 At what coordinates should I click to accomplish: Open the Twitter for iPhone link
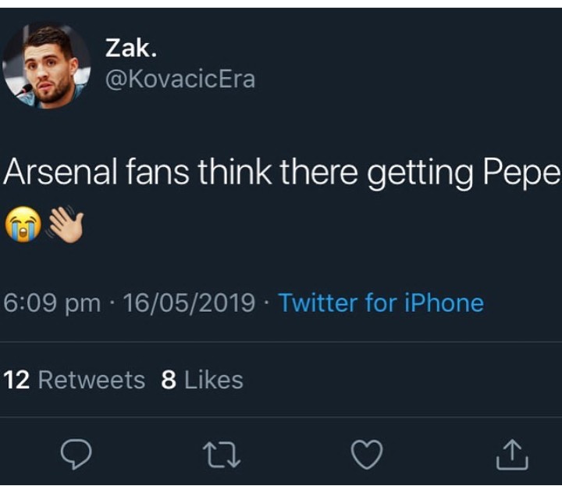pos(382,303)
